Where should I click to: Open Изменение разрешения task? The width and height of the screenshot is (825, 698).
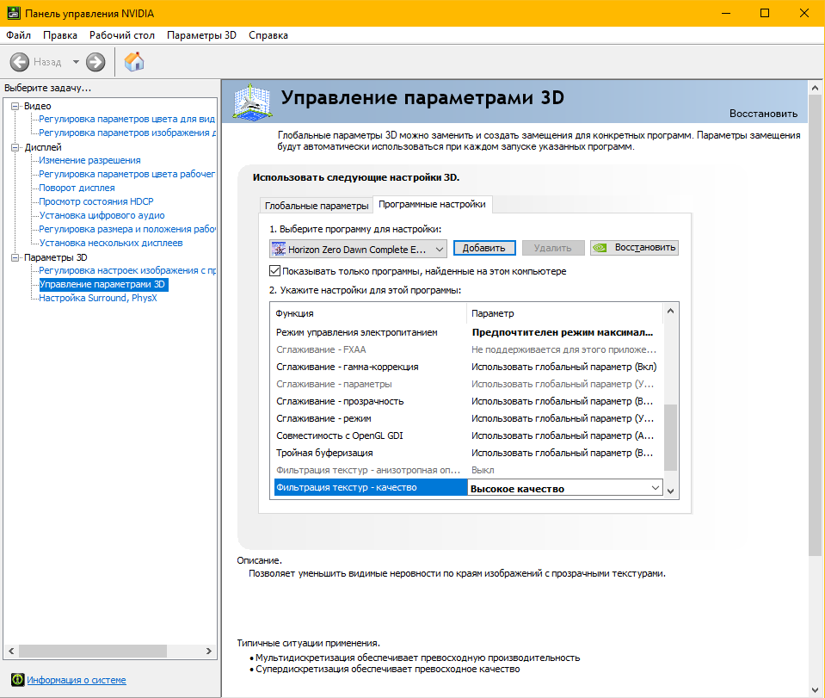[89, 161]
